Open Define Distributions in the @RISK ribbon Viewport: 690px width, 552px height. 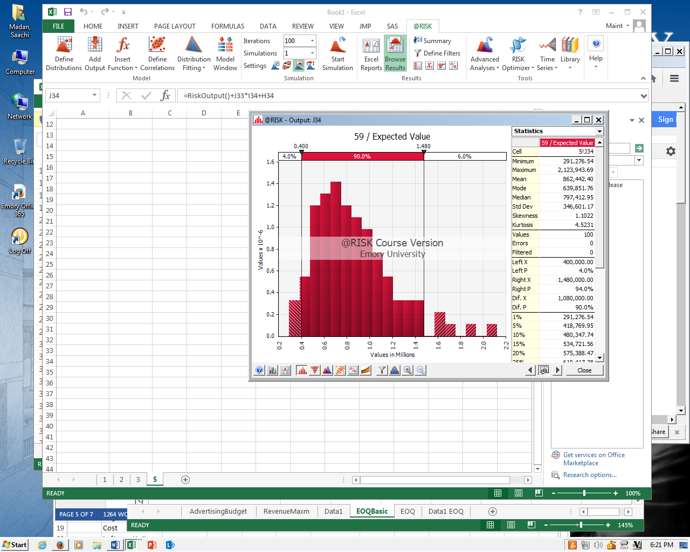click(64, 53)
